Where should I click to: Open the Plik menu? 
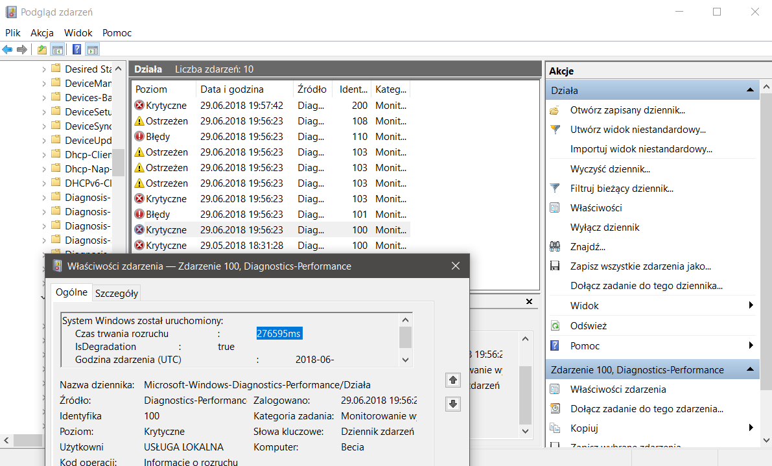tap(13, 33)
